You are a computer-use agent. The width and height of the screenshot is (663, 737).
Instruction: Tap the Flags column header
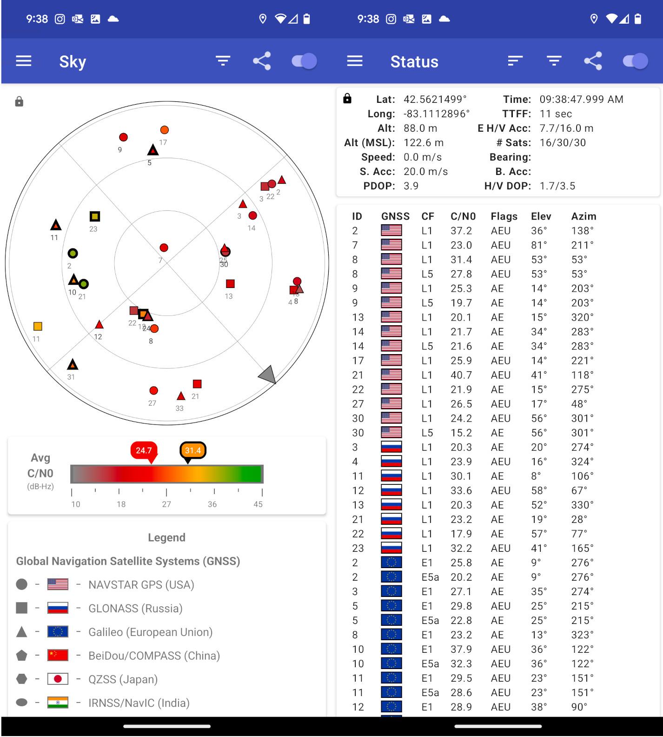point(504,216)
